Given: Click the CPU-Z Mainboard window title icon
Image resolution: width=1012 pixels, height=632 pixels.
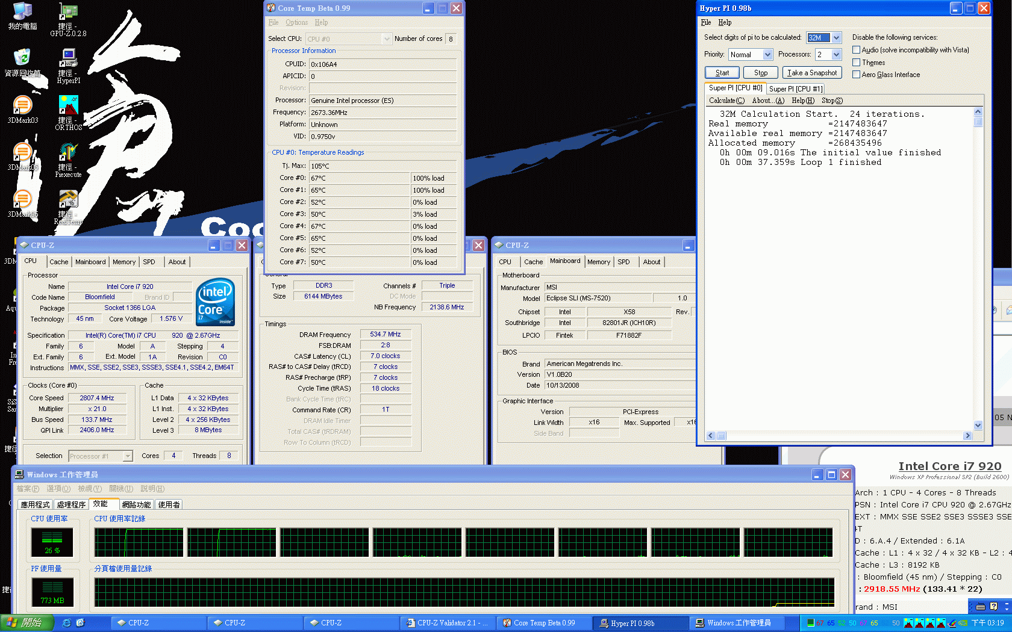Looking at the screenshot, I should click(x=499, y=245).
